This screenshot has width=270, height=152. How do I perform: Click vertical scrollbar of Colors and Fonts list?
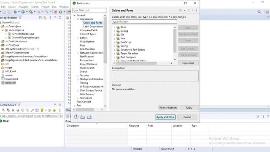click(175, 41)
